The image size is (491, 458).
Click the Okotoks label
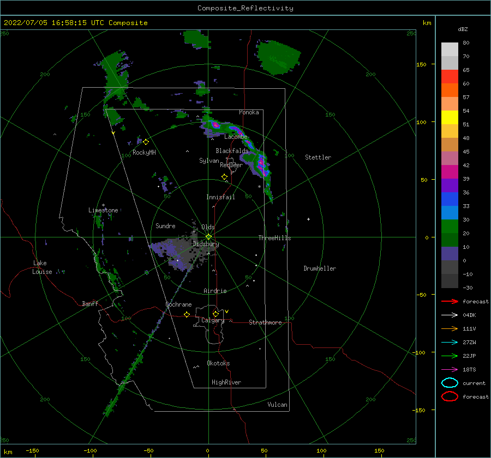pyautogui.click(x=218, y=363)
